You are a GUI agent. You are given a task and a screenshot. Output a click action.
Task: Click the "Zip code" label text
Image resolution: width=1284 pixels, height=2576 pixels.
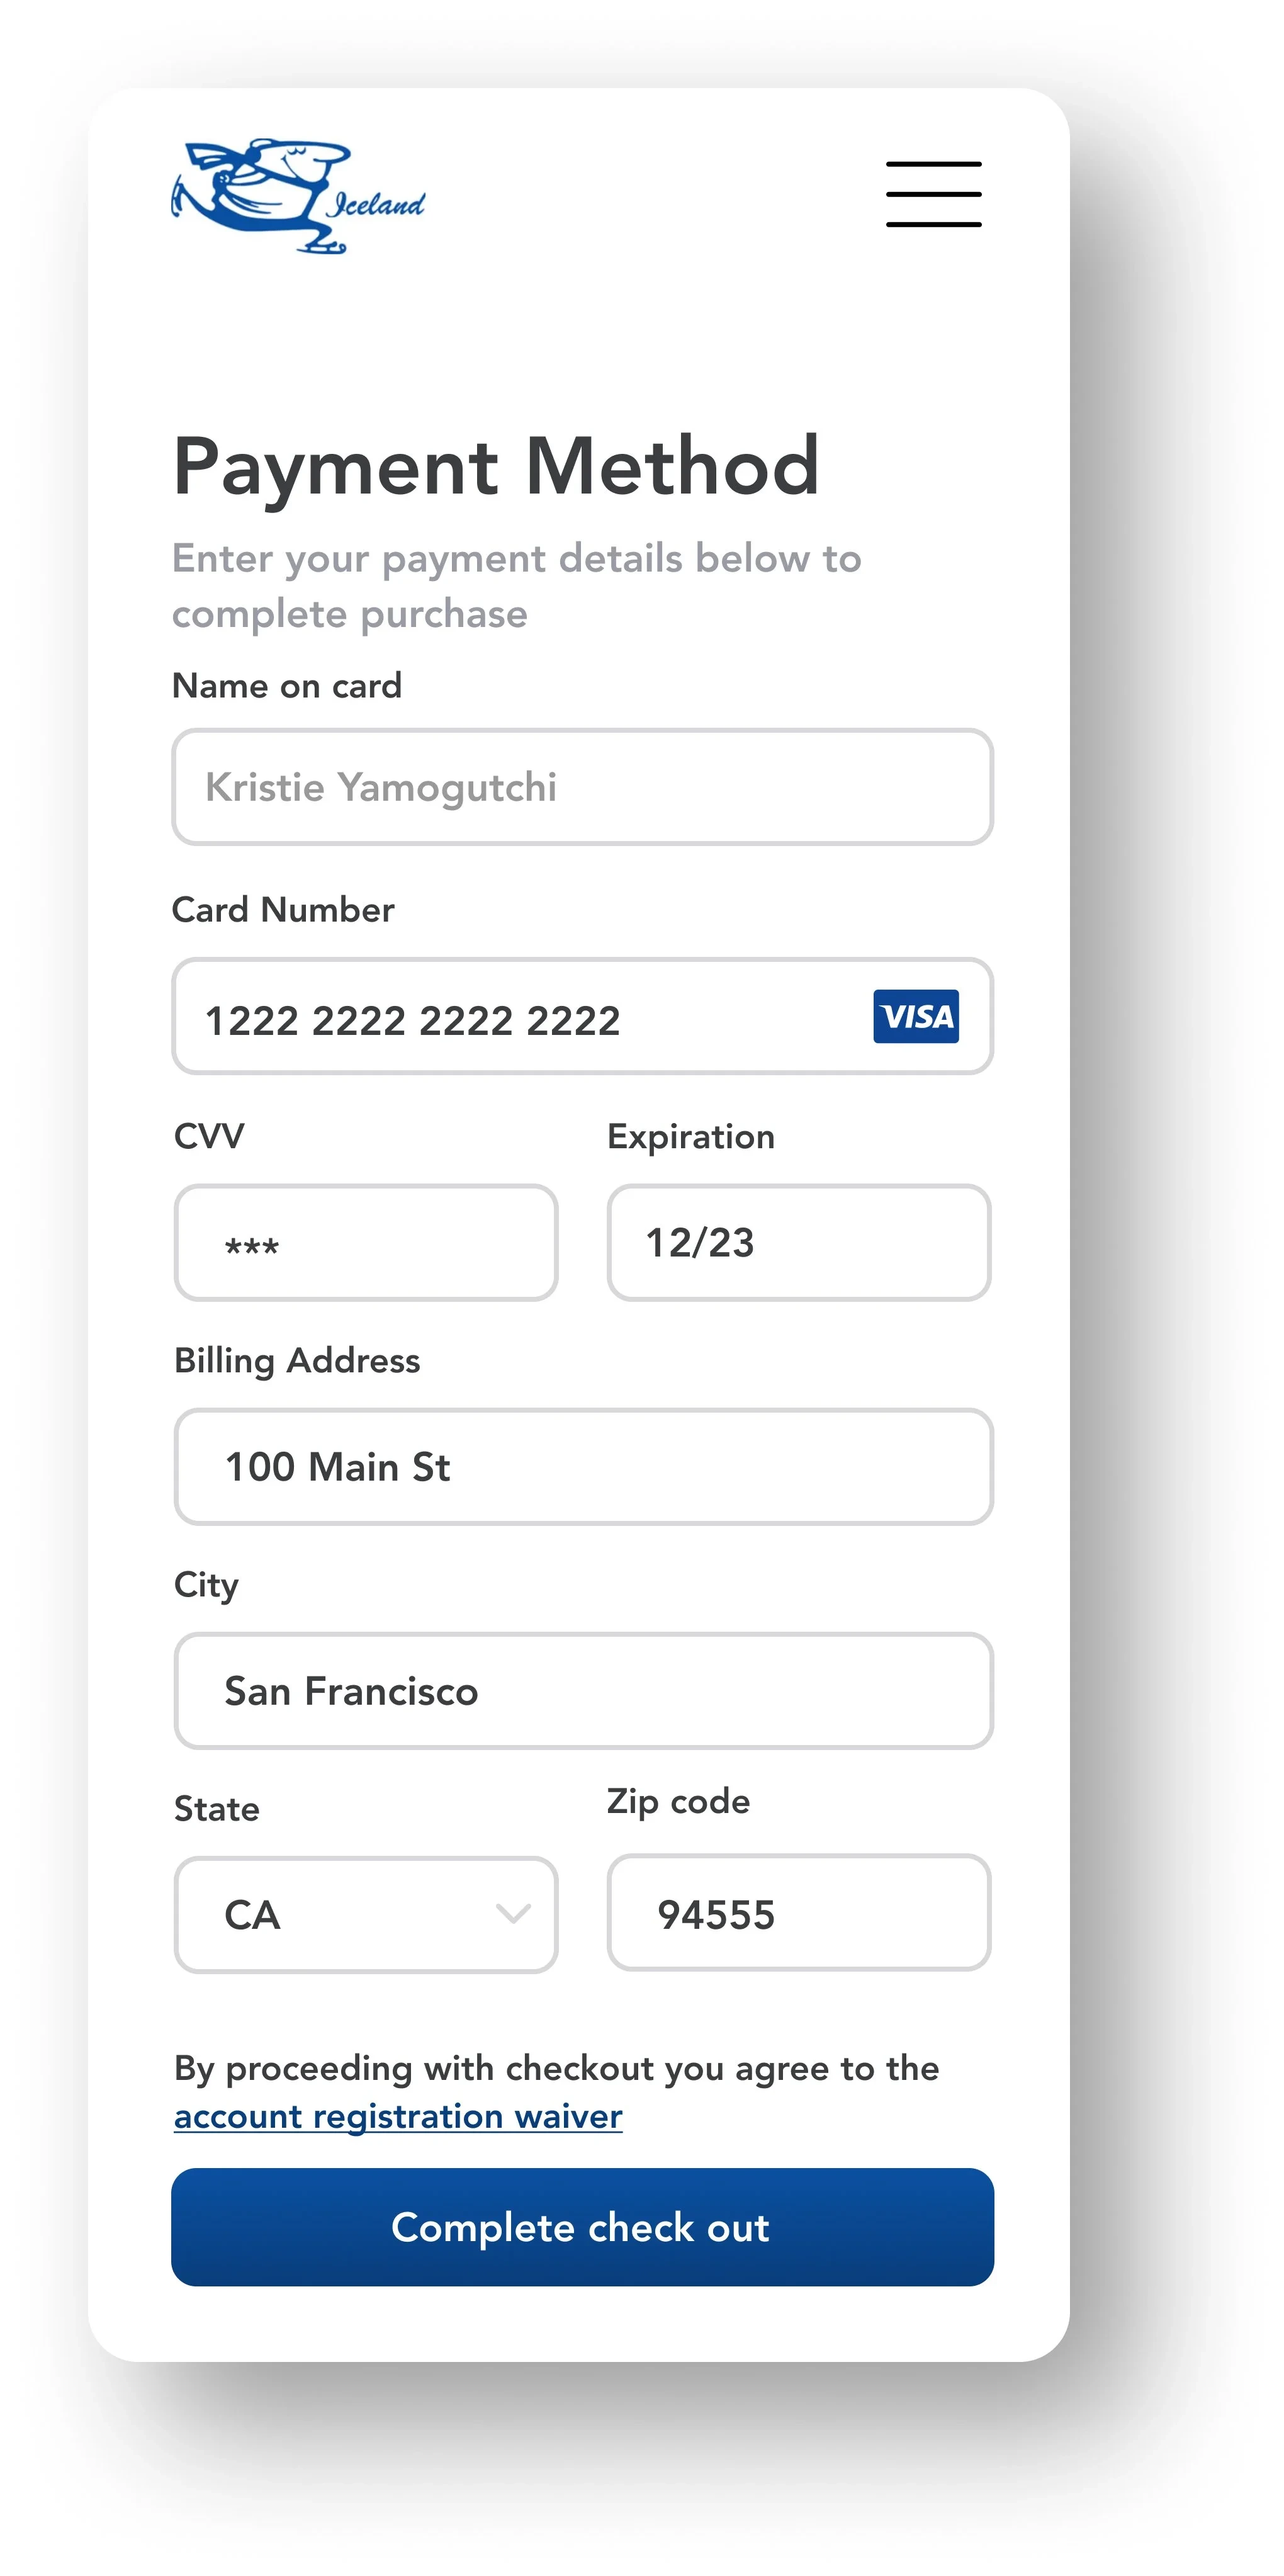coord(678,1801)
